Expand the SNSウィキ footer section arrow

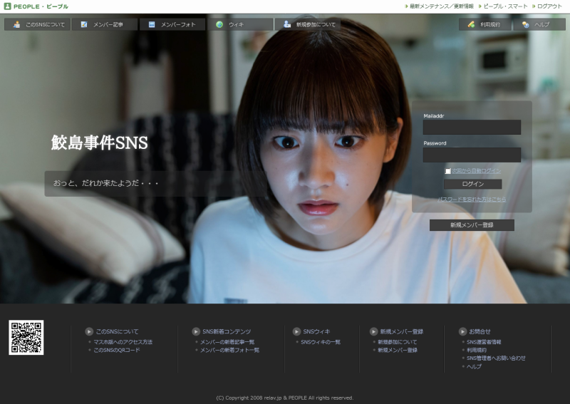click(297, 331)
